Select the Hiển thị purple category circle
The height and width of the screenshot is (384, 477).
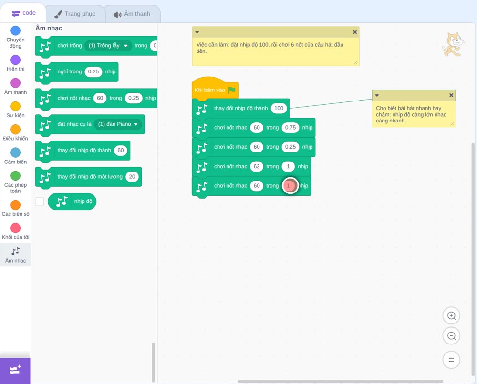16,60
